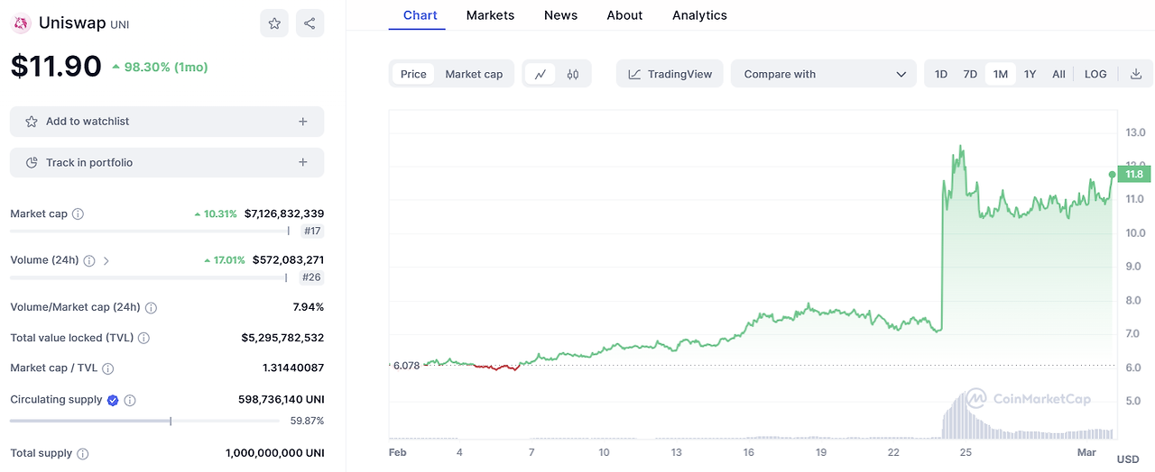This screenshot has width=1155, height=472.
Task: Click the verified badge on Circulating supply
Action: [x=113, y=400]
